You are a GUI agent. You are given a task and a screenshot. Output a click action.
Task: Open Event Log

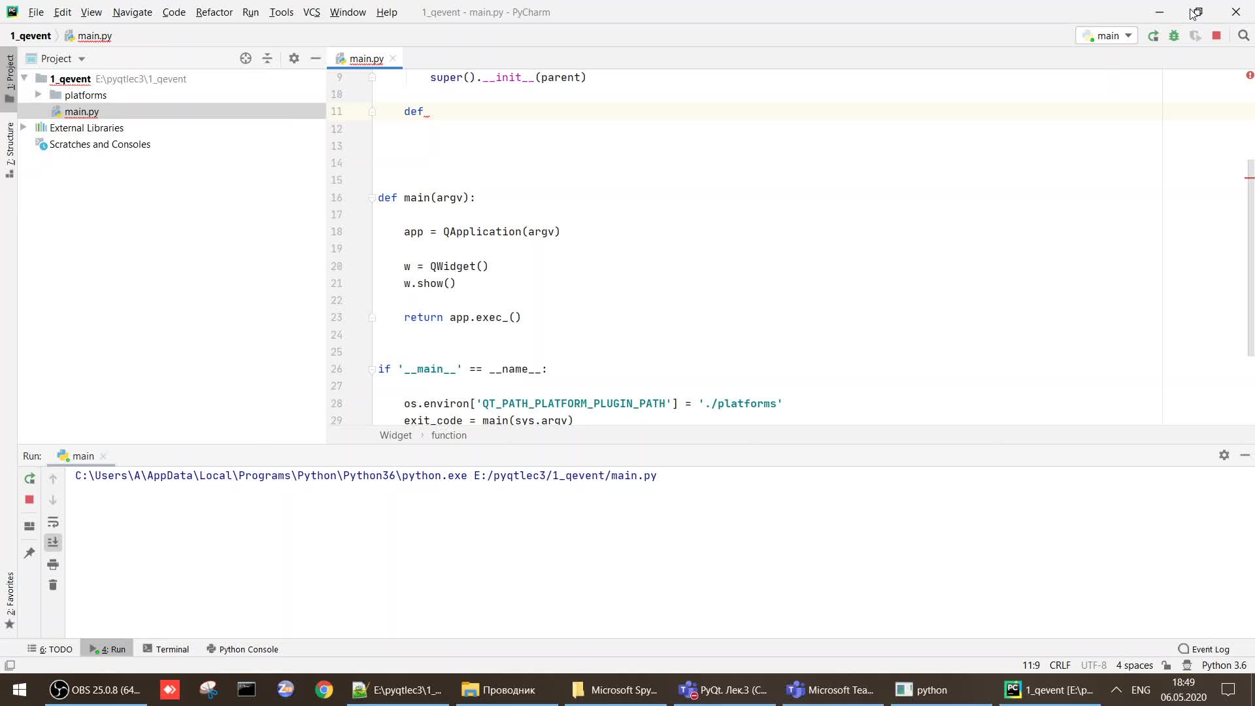click(x=1203, y=649)
